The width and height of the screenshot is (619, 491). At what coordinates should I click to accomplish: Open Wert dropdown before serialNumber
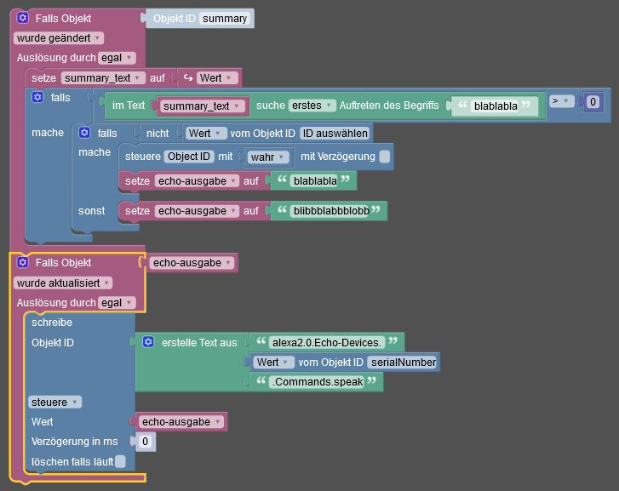click(273, 363)
